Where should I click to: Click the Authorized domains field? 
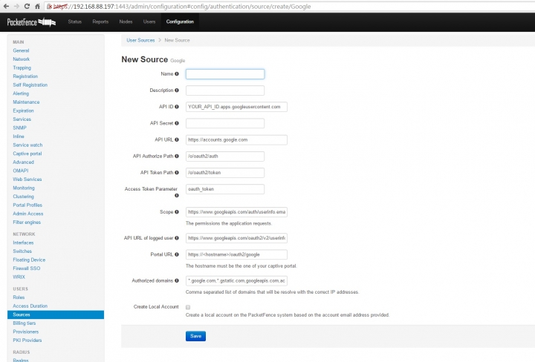coord(236,280)
